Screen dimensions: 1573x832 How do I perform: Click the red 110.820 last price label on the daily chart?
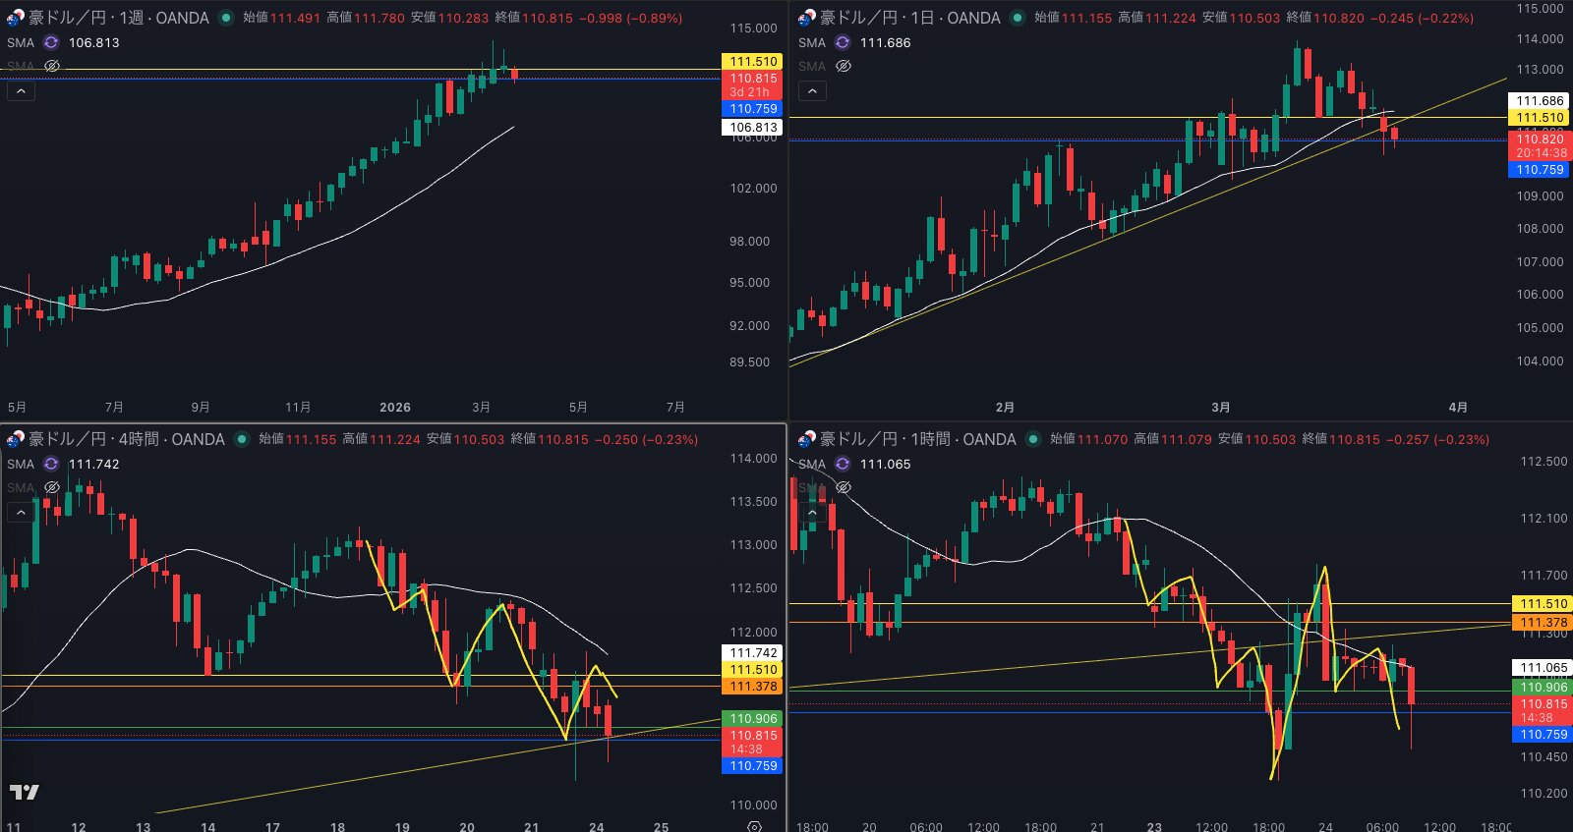[1540, 145]
